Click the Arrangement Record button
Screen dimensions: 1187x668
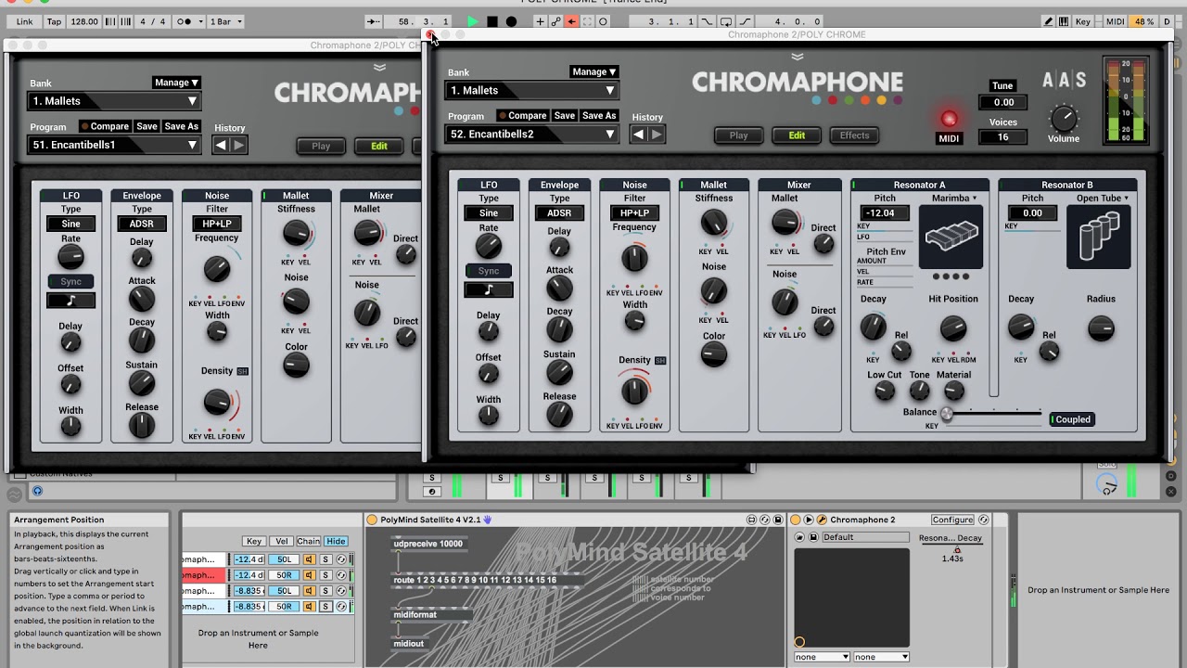(511, 21)
